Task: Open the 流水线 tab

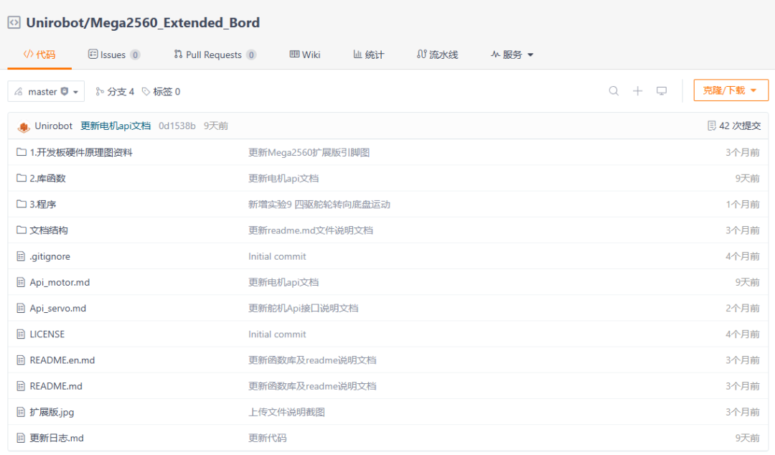Action: (x=438, y=55)
